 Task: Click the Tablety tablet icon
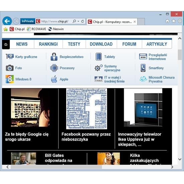coord(99,57)
